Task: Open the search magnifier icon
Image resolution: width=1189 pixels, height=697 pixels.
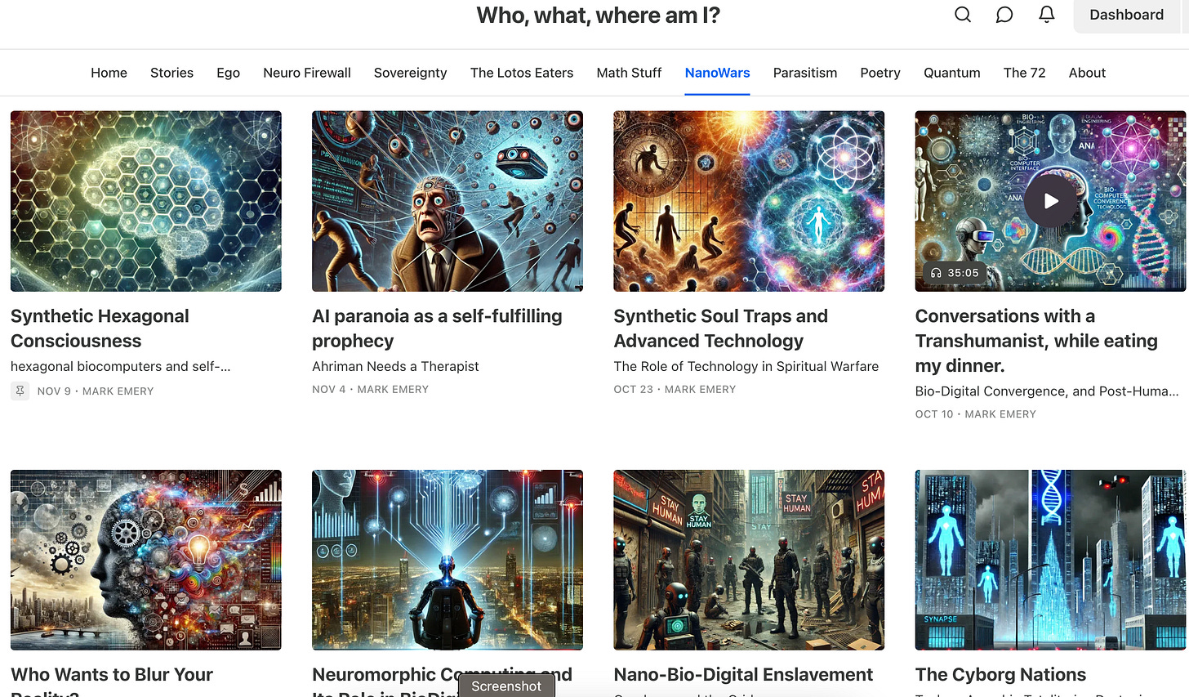Action: click(963, 15)
